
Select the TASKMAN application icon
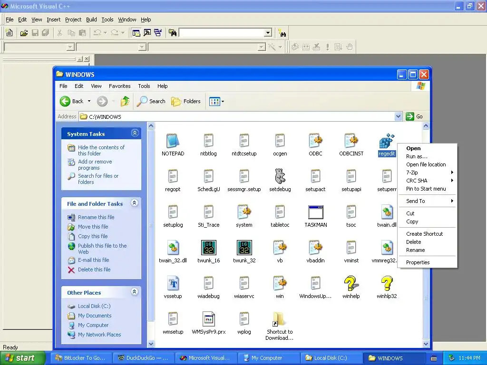[x=316, y=212]
